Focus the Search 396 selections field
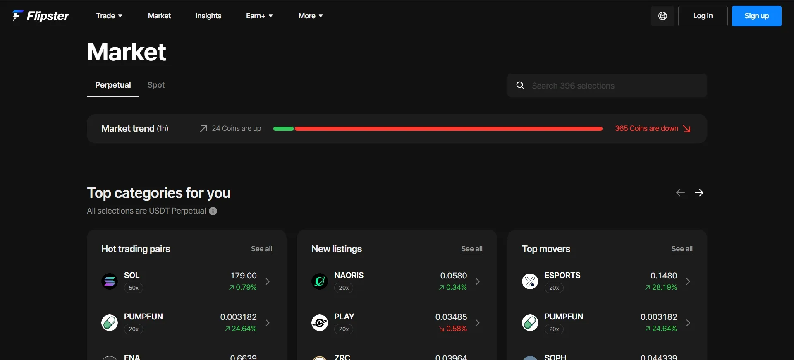 607,86
